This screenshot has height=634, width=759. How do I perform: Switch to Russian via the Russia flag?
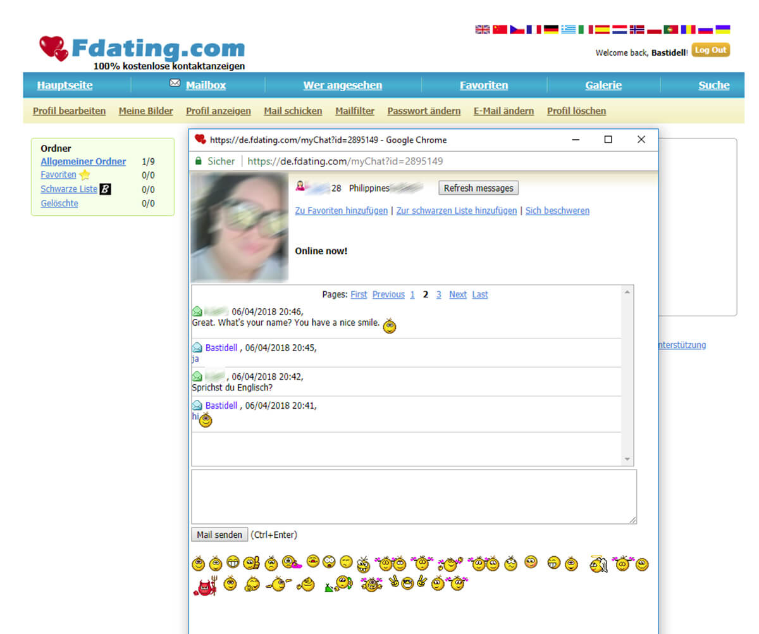[705, 30]
